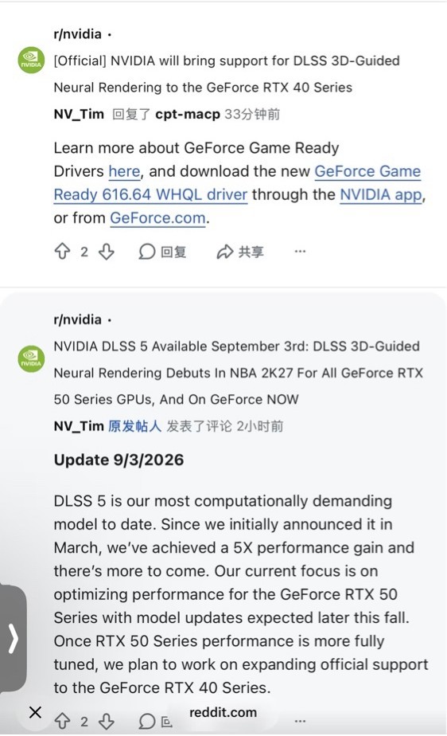Open more options ellipsis on first comment
This screenshot has height=736, width=447.
[x=300, y=251]
